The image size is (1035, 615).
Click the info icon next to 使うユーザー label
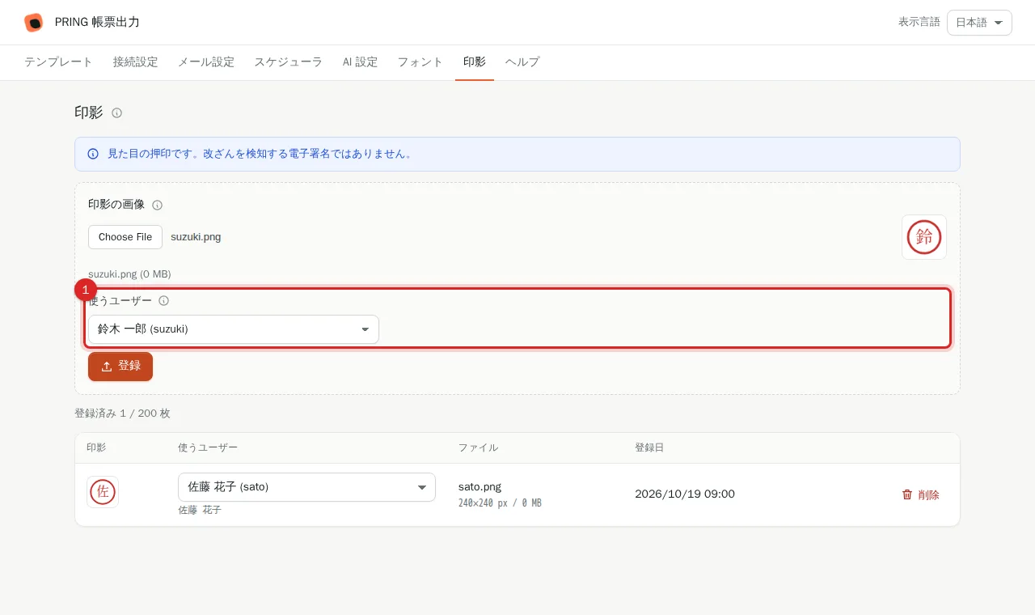(x=163, y=301)
